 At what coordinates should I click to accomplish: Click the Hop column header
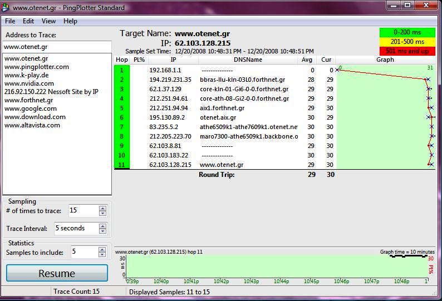pos(122,60)
